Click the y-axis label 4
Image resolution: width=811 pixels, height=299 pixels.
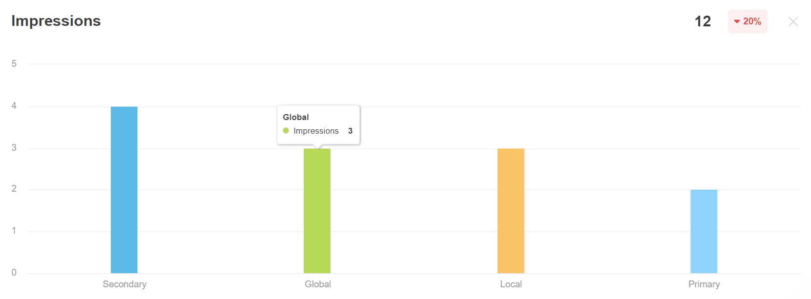coord(14,106)
